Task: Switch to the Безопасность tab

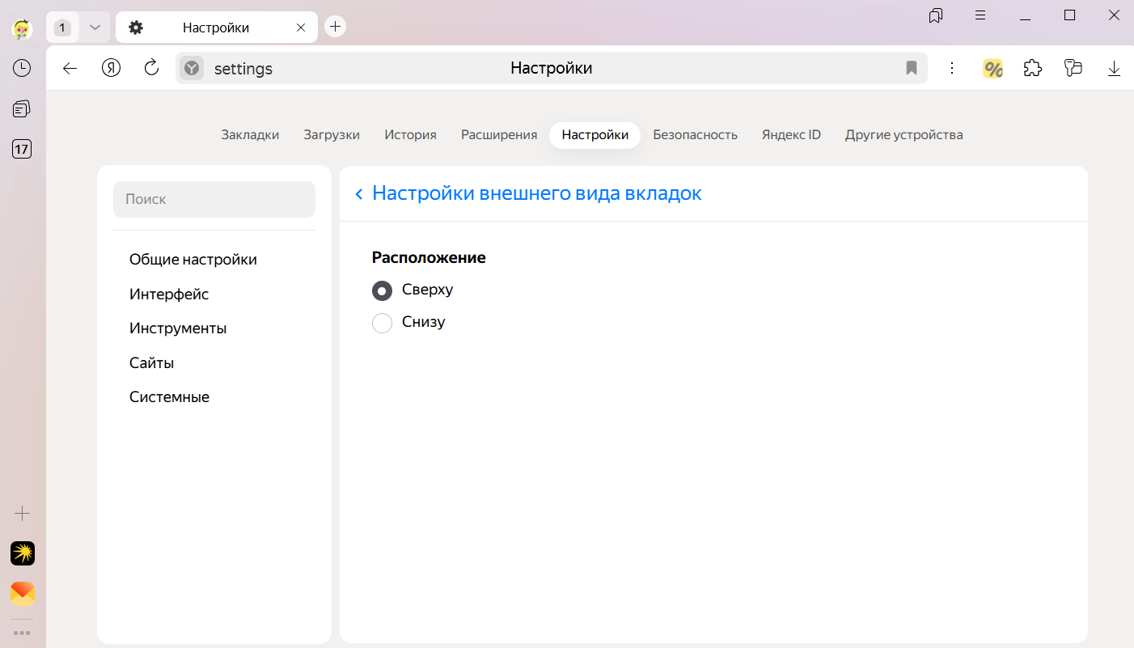Action: 695,135
